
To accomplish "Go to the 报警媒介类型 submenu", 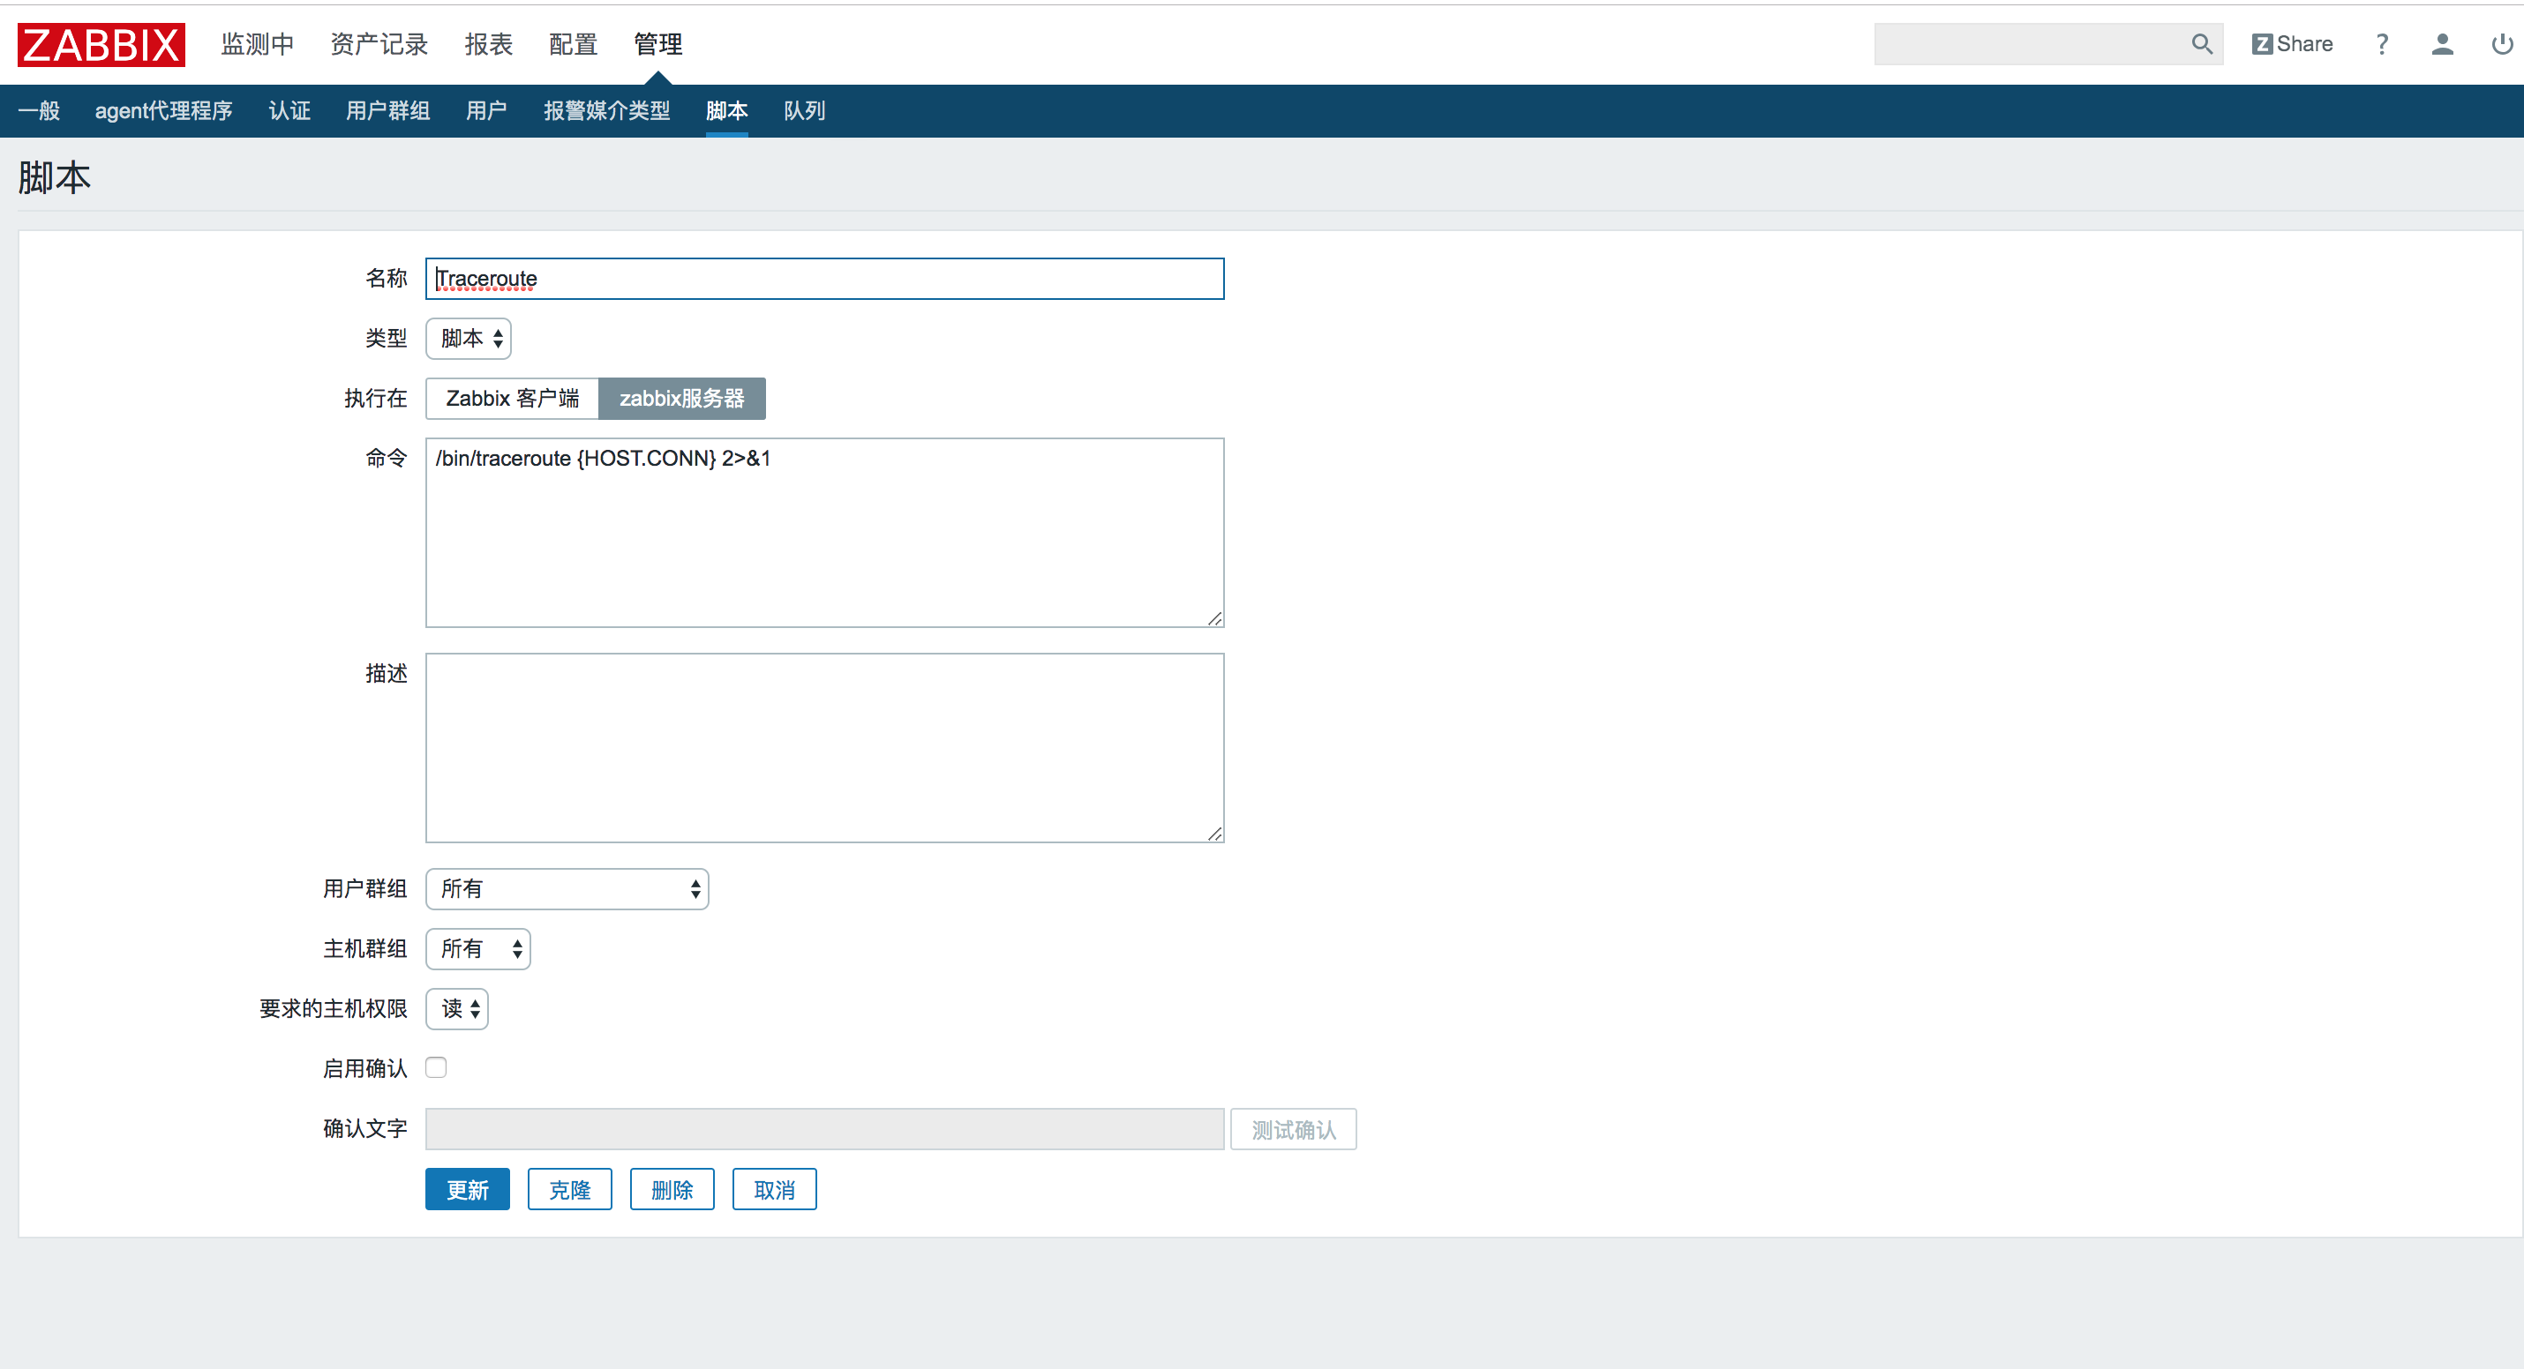I will (606, 110).
